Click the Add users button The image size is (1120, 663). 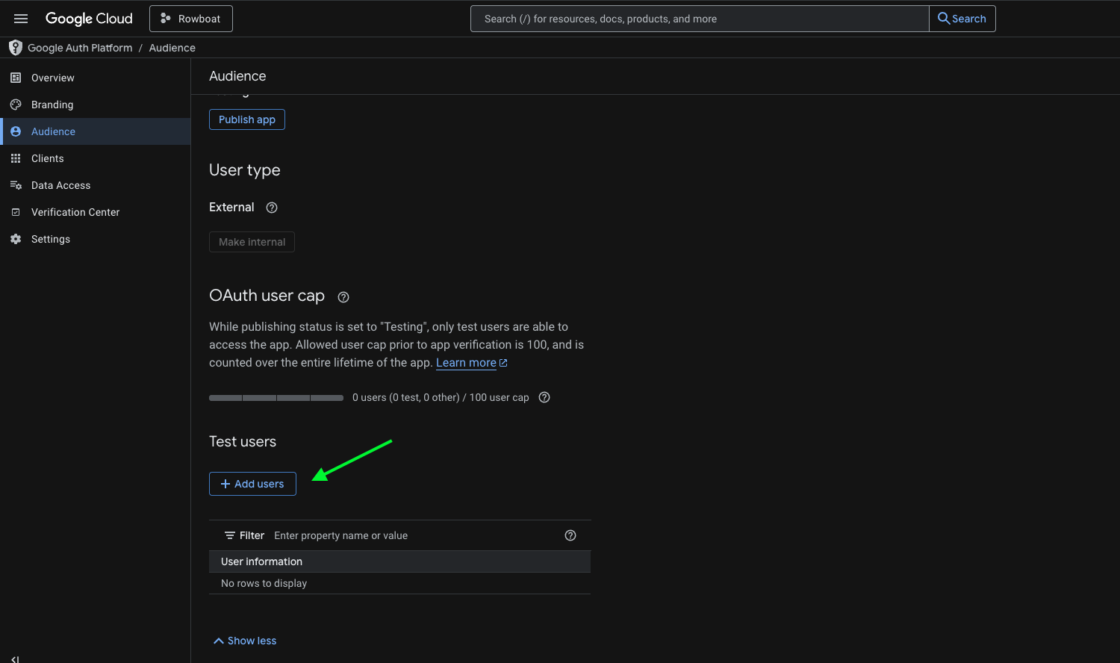click(252, 483)
